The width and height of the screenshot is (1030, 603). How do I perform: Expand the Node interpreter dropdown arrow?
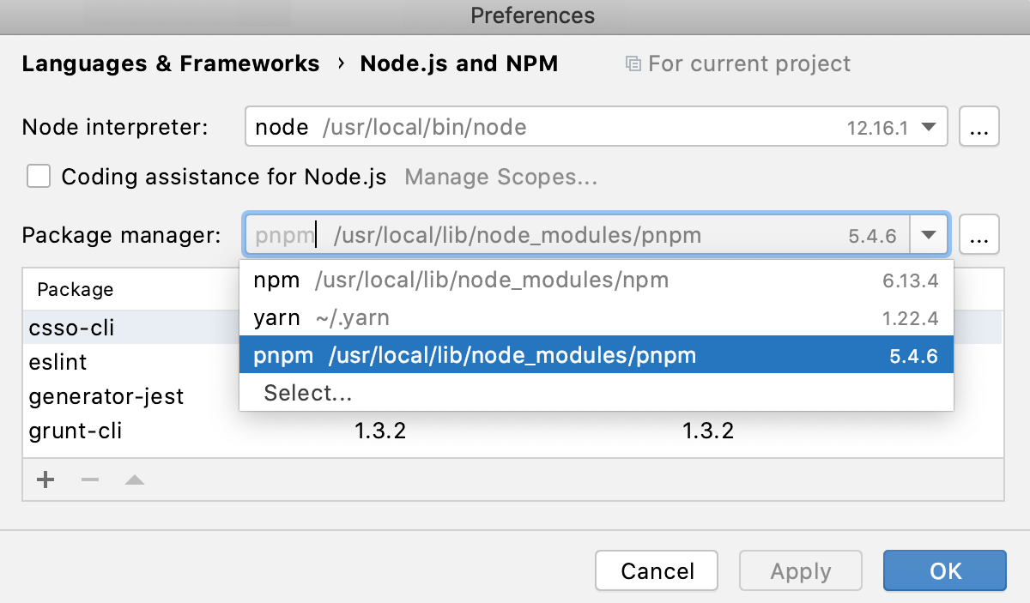928,128
